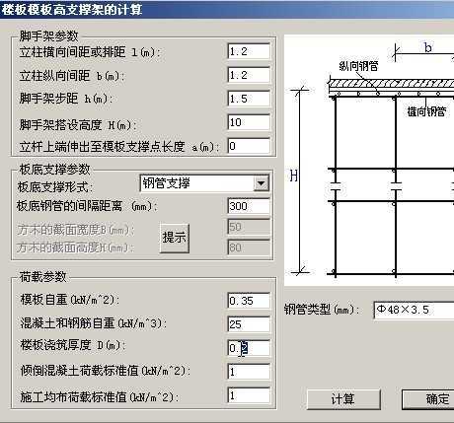Image resolution: width=454 pixels, height=423 pixels.
Task: Click the 立柱横向间距或排距 l(m) input field
Action: [x=249, y=51]
